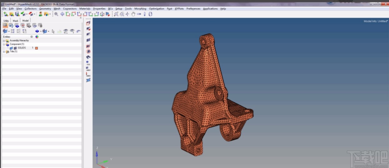Image resolution: width=389 pixels, height=168 pixels.
Task: Expand the Assembly Hierarchy tree node
Action: pyautogui.click(x=4, y=41)
